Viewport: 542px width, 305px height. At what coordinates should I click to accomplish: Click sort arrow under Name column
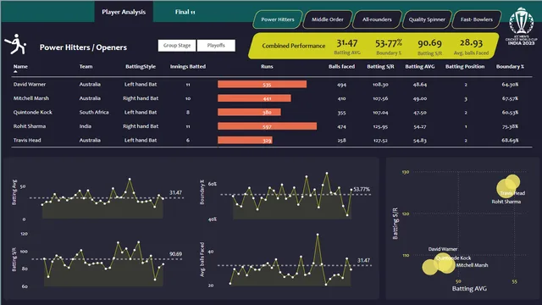pos(15,71)
